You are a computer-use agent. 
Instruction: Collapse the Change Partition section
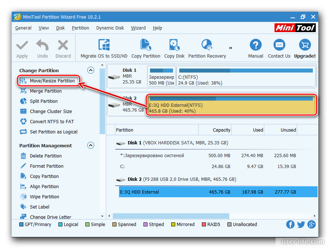pyautogui.click(x=91, y=70)
